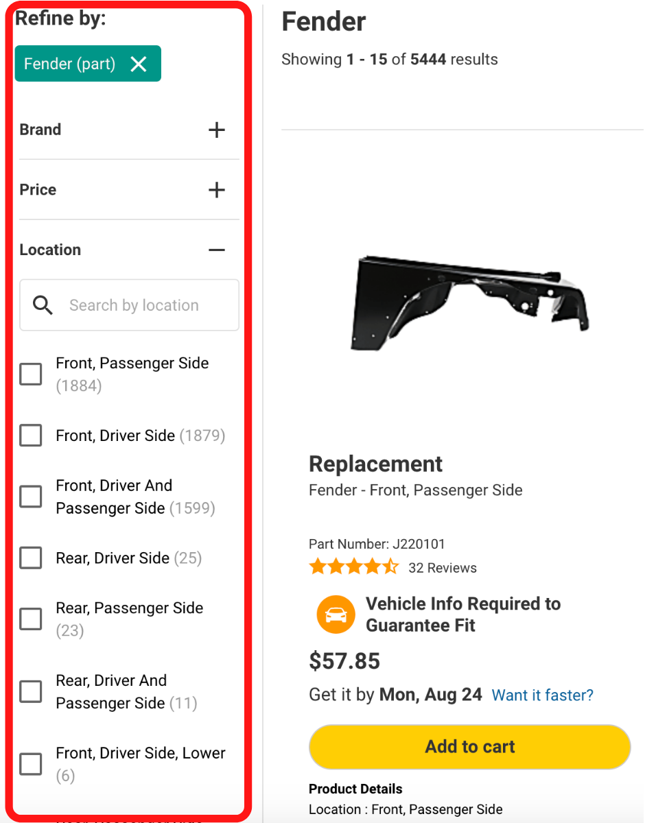
Task: Click the orange car vehicle info icon
Action: tap(335, 614)
